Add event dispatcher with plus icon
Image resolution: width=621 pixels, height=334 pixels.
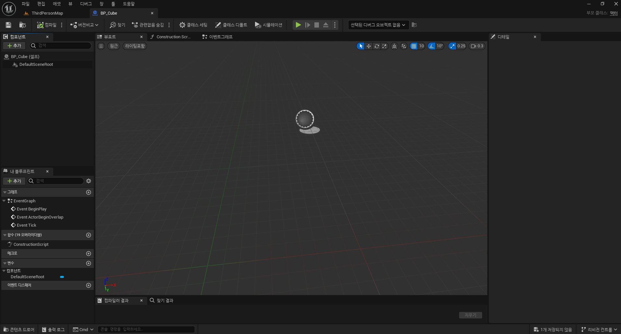pyautogui.click(x=89, y=285)
